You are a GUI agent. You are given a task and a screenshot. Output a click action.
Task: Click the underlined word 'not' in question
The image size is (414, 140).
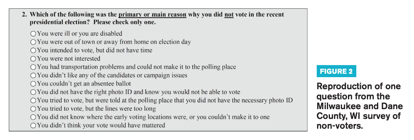[x=229, y=15]
